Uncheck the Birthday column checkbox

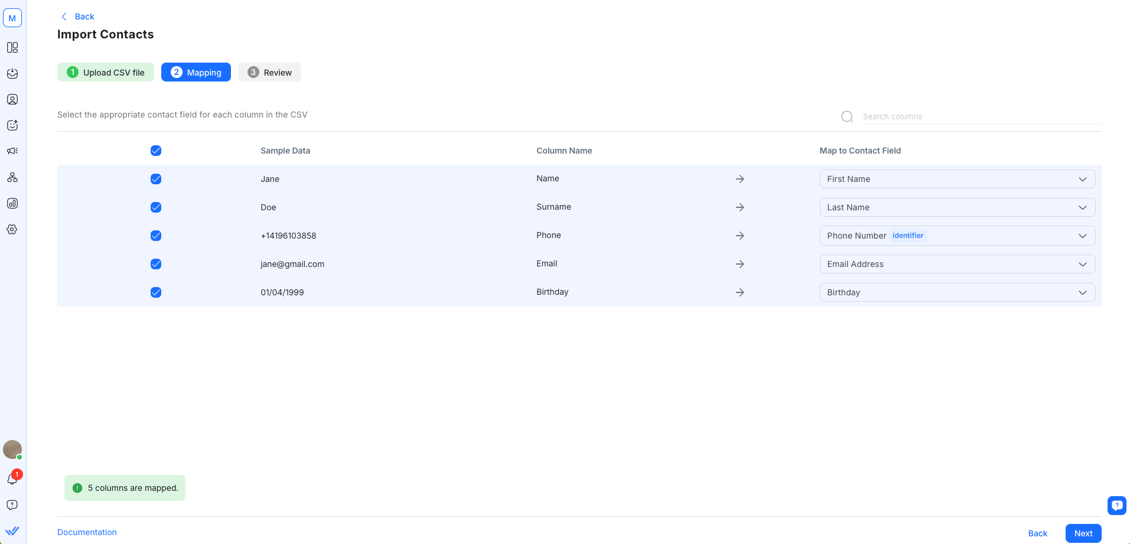(x=156, y=292)
